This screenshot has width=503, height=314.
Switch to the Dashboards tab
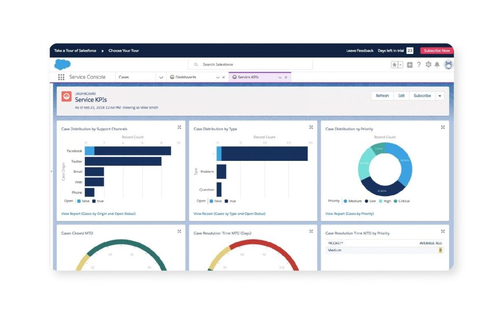click(186, 77)
